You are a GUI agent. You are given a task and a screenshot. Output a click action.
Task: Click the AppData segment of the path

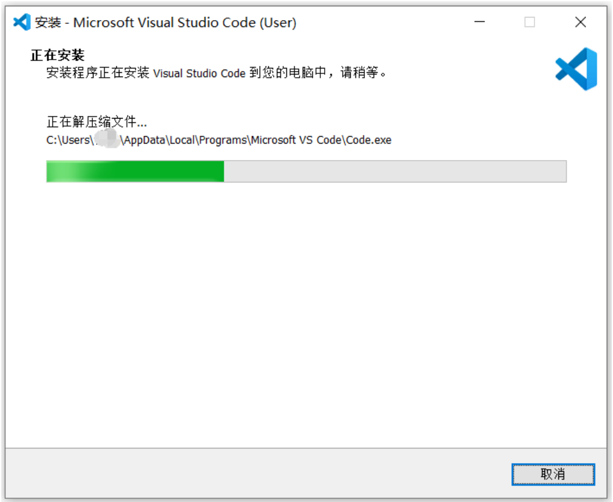click(144, 140)
